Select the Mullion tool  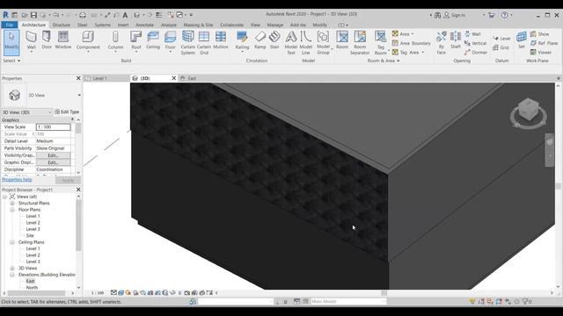point(221,40)
